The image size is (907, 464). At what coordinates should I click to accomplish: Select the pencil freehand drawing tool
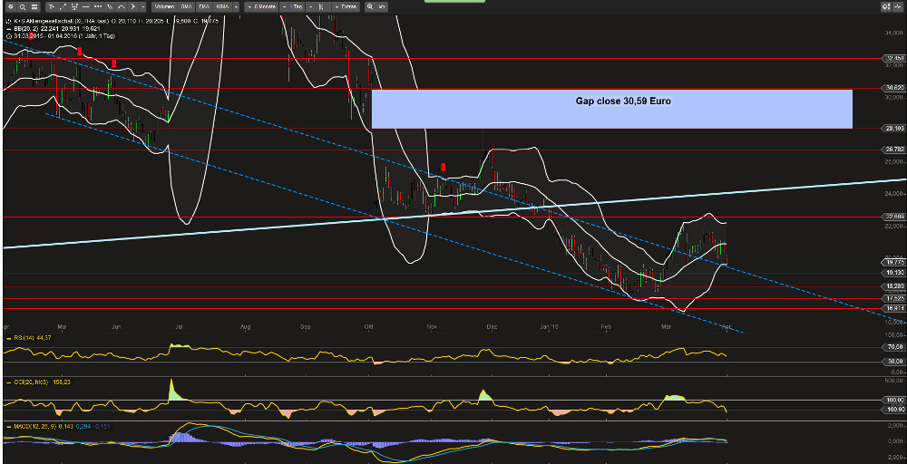coord(110,7)
